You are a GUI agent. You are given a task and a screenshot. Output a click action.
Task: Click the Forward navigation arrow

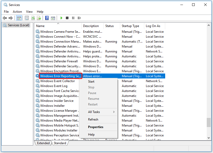(x=10, y=18)
